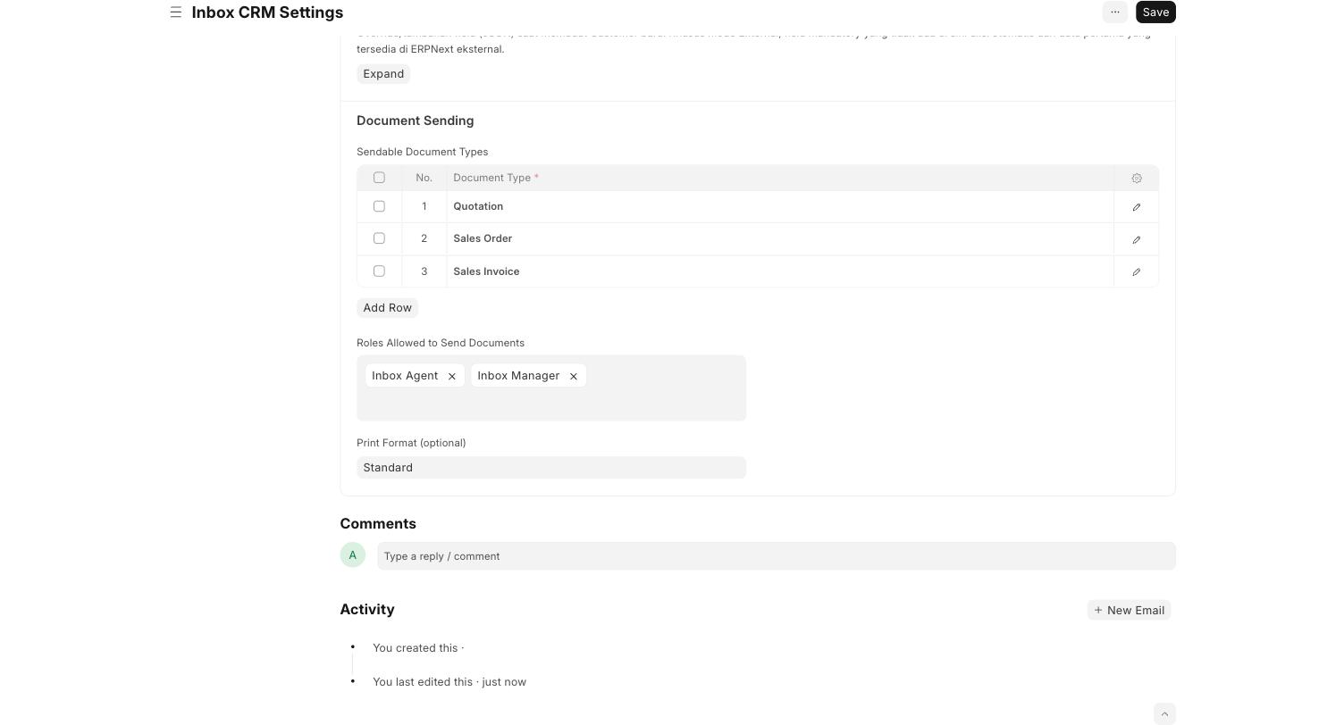Click the No. column header
This screenshot has height=725, width=1344.
[x=424, y=178]
